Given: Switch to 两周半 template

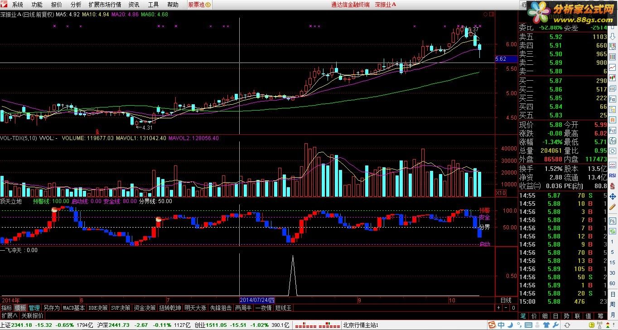Looking at the screenshot, I should coord(243,307).
